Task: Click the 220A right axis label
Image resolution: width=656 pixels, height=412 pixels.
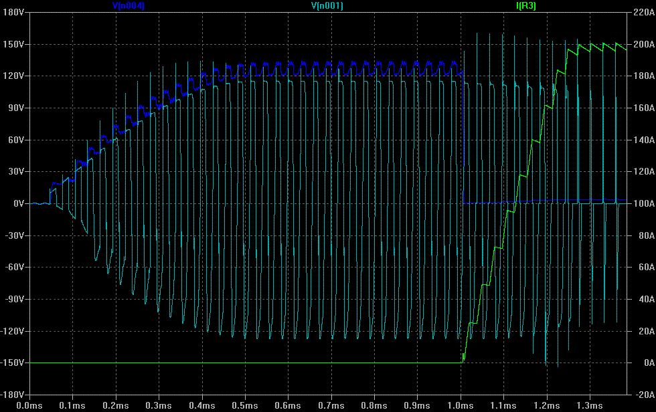Action: [644, 12]
